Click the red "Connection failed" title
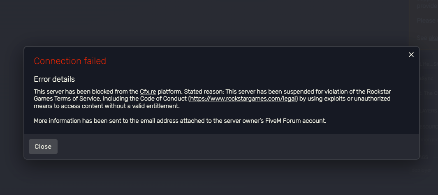Image resolution: width=438 pixels, height=195 pixels. (70, 61)
